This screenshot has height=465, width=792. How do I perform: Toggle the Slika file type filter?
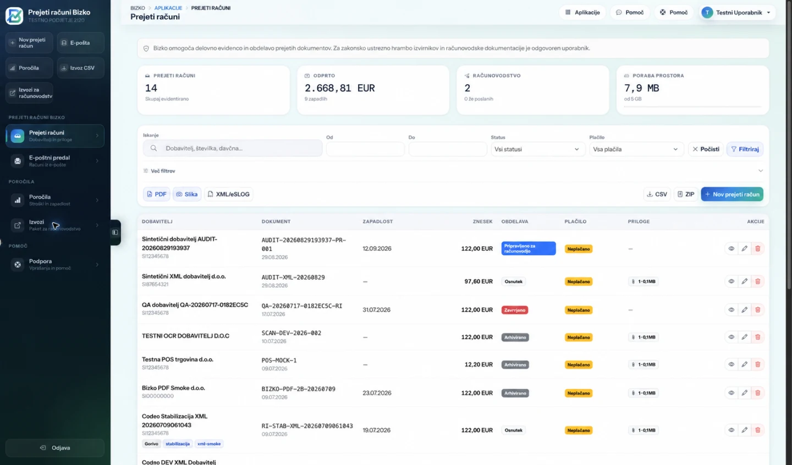[187, 194]
